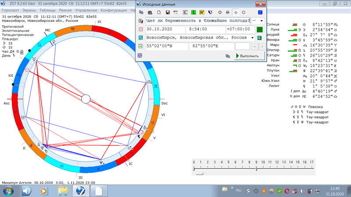
Task: Open the Гороскоп menu
Action: pyautogui.click(x=11, y=9)
